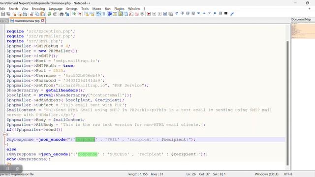Image resolution: width=315 pixels, height=177 pixels.
Task: Click 'Ln : 26' in the status bar
Action: pyautogui.click(x=191, y=174)
